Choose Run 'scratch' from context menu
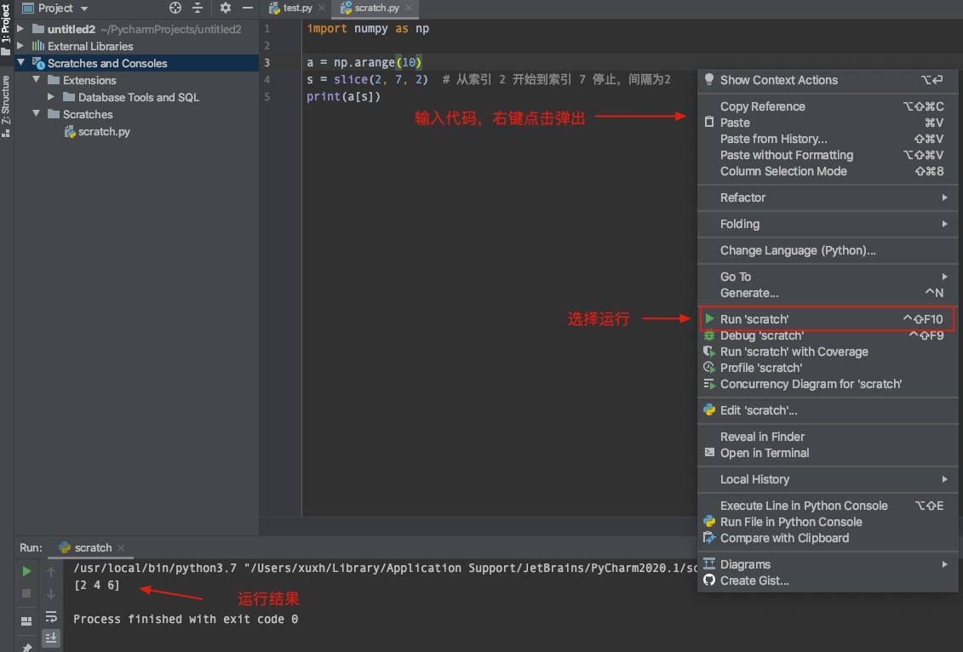963x652 pixels. pyautogui.click(x=828, y=319)
